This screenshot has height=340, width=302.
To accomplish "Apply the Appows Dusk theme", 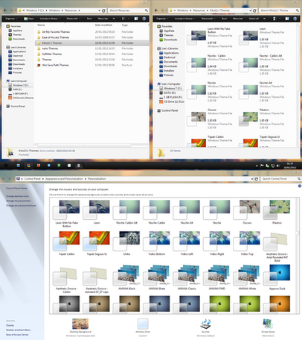I will point(277,277).
